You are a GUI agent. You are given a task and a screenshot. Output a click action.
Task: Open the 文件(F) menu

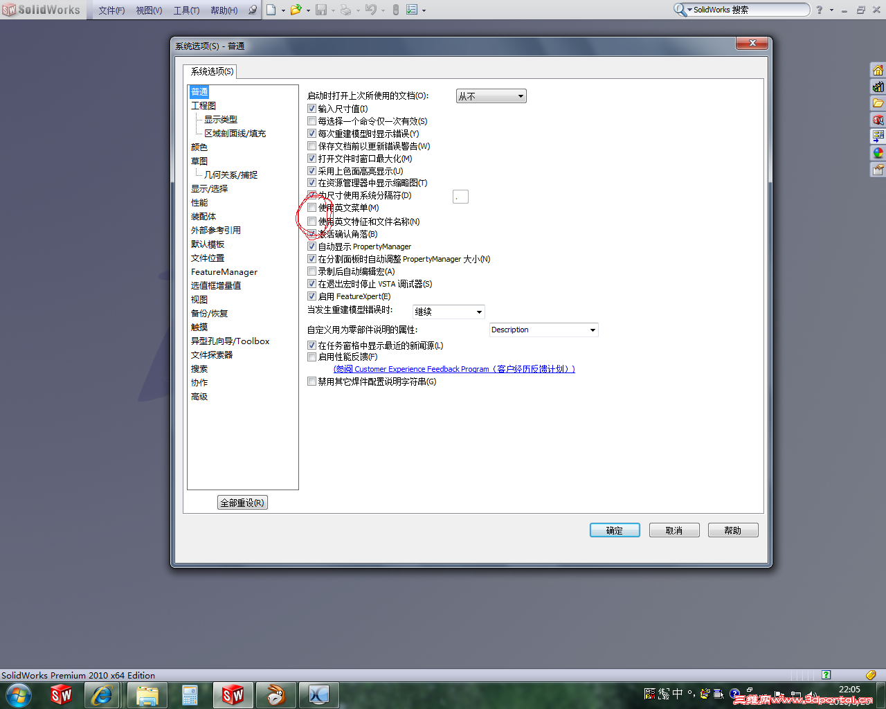click(111, 10)
